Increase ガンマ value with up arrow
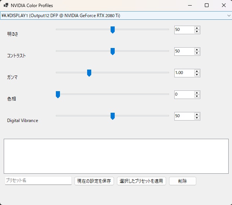Viewport: 232px width, 205px height. 197,71
